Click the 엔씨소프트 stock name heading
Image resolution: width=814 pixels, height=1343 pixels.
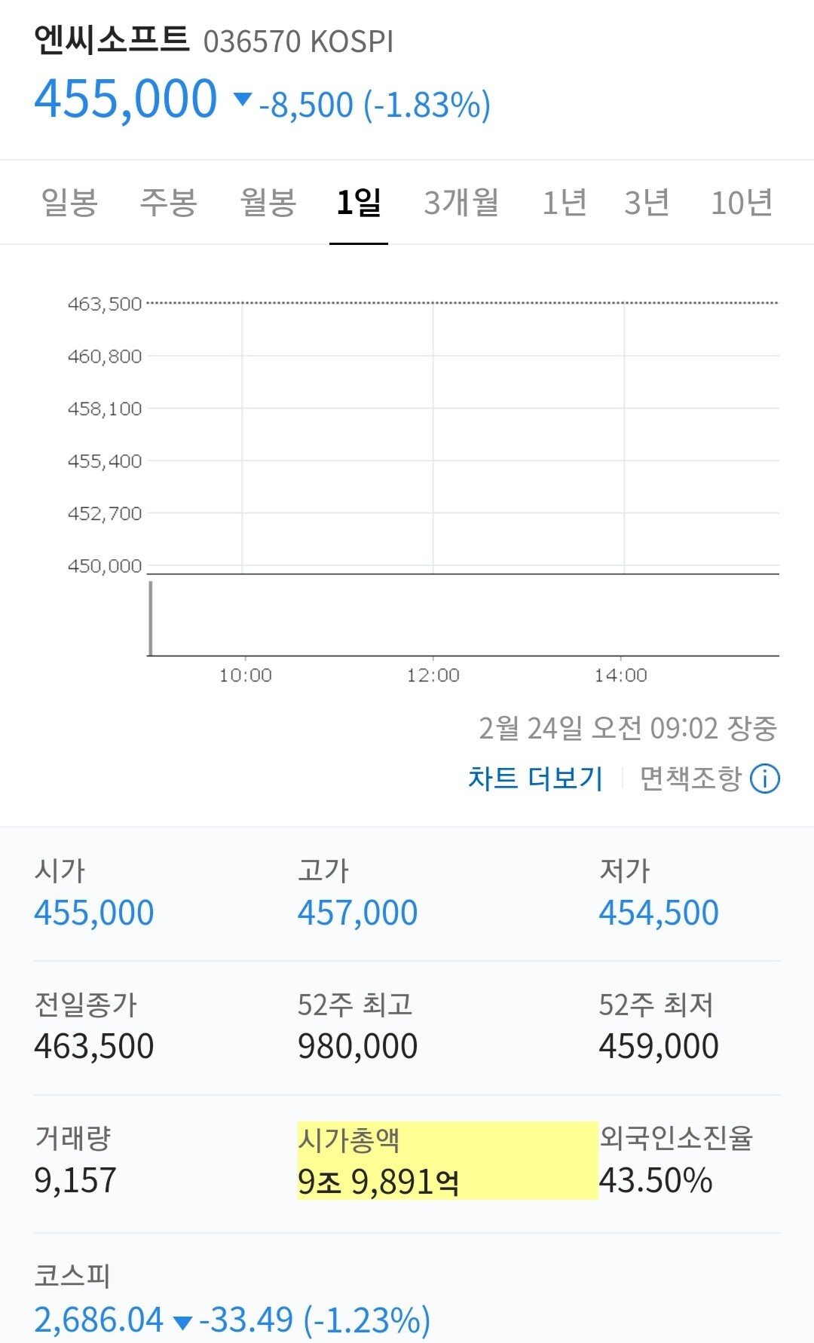(x=112, y=40)
